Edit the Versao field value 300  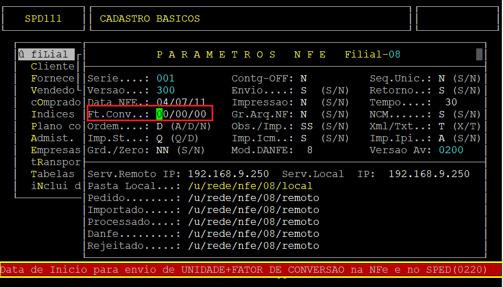pos(165,91)
